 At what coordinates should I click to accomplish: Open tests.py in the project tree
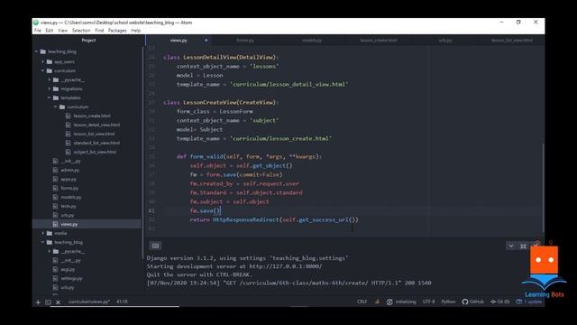coord(69,206)
